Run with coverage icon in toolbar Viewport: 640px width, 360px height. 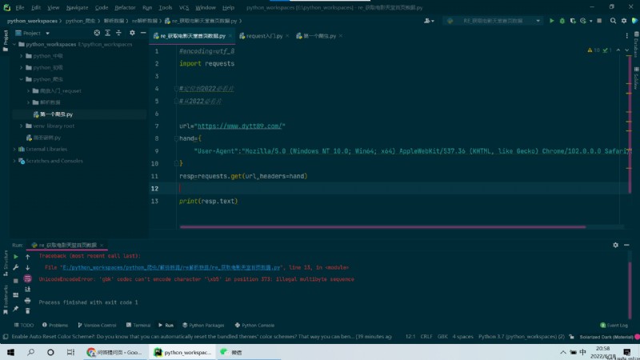click(573, 21)
